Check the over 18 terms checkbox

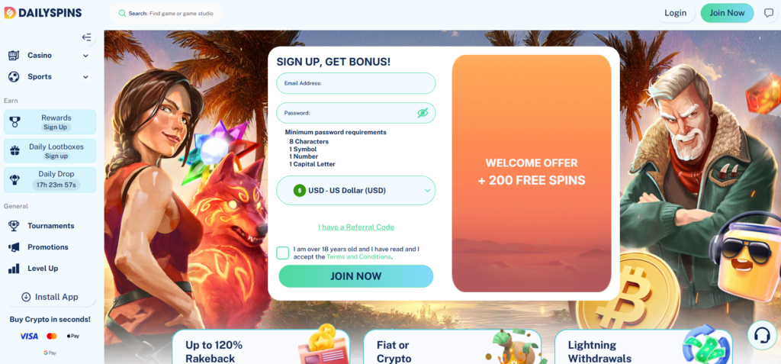point(282,253)
